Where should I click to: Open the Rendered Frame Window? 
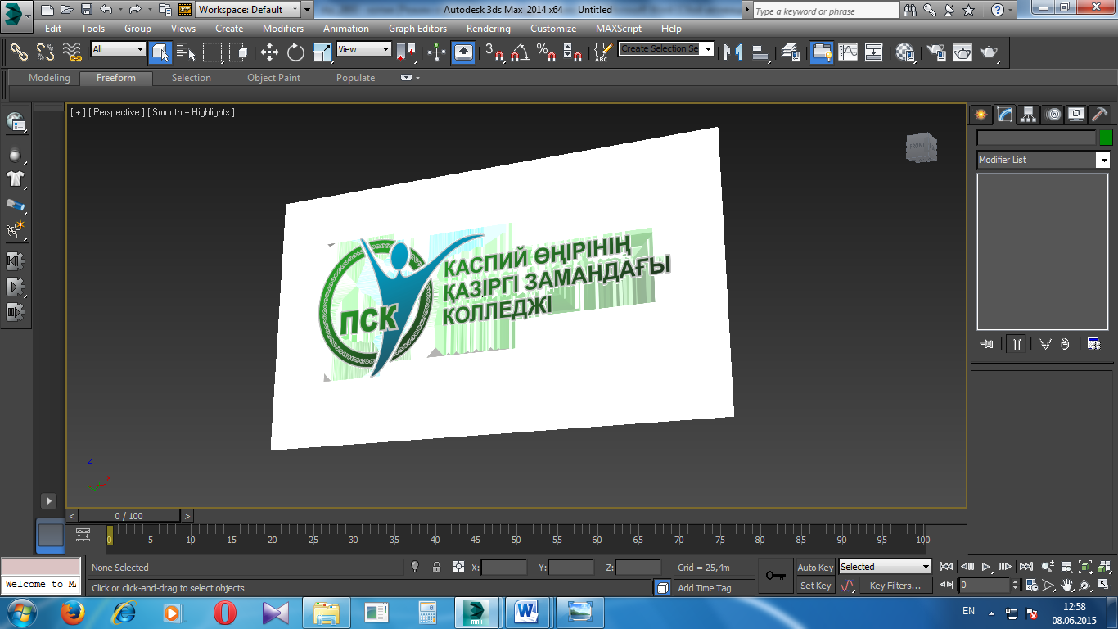(962, 52)
